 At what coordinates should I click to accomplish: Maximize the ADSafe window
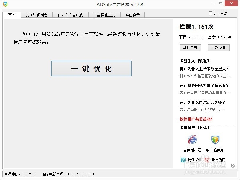point(221,3)
